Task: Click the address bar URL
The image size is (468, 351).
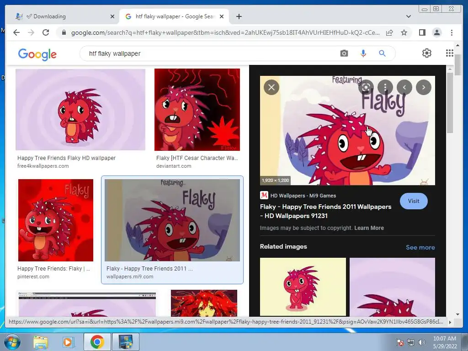Action: click(225, 32)
